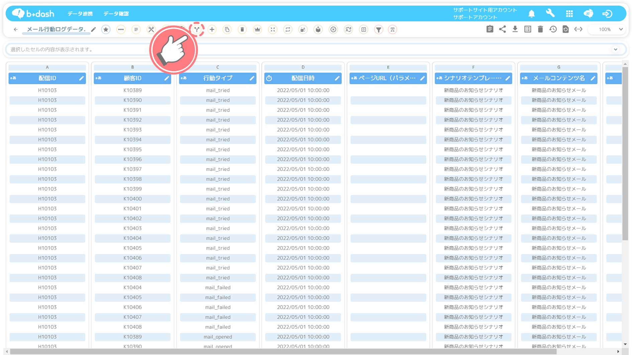This screenshot has height=355, width=632.
Task: Open notifications bell
Action: pos(532,14)
